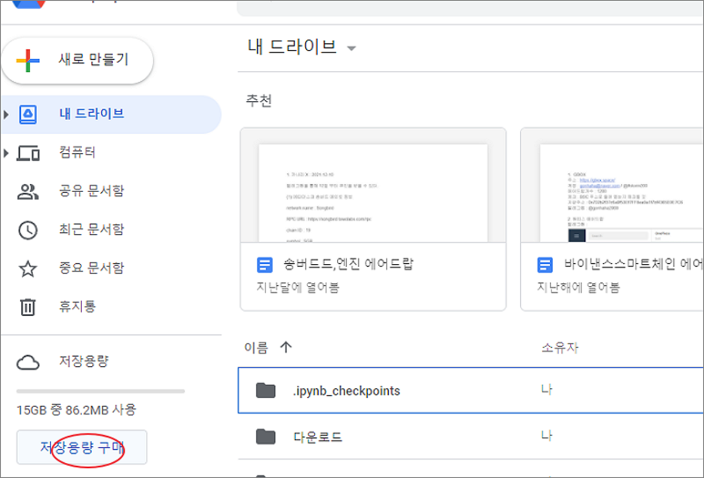The image size is (704, 478).
Task: Click the folder icon for .ipynb_checkpoints
Action: pos(265,390)
